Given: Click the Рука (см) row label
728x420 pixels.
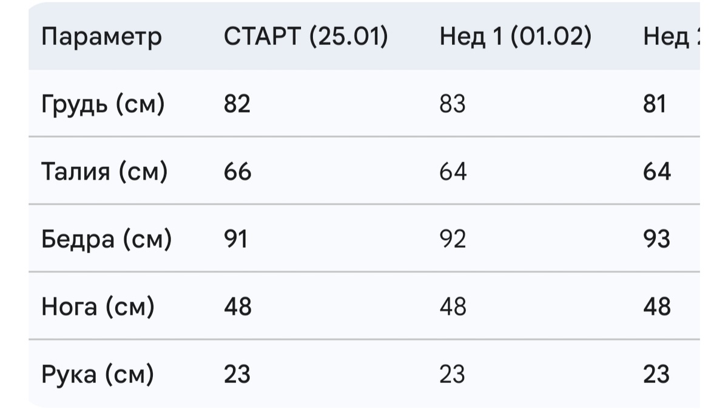Looking at the screenshot, I should 98,374.
